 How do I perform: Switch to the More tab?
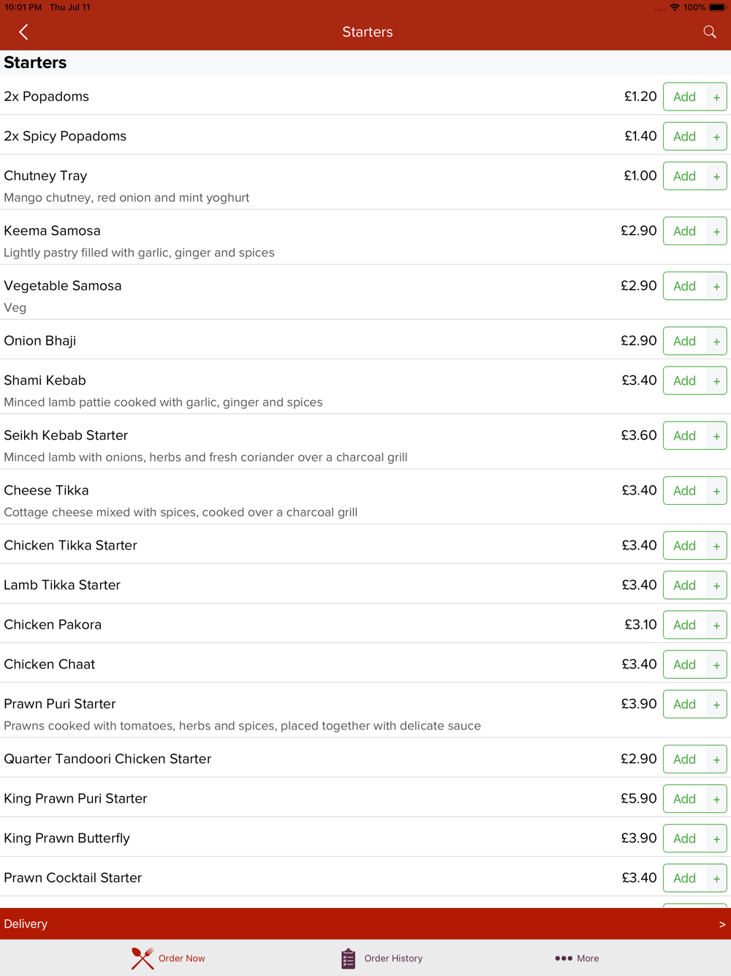[x=577, y=958]
